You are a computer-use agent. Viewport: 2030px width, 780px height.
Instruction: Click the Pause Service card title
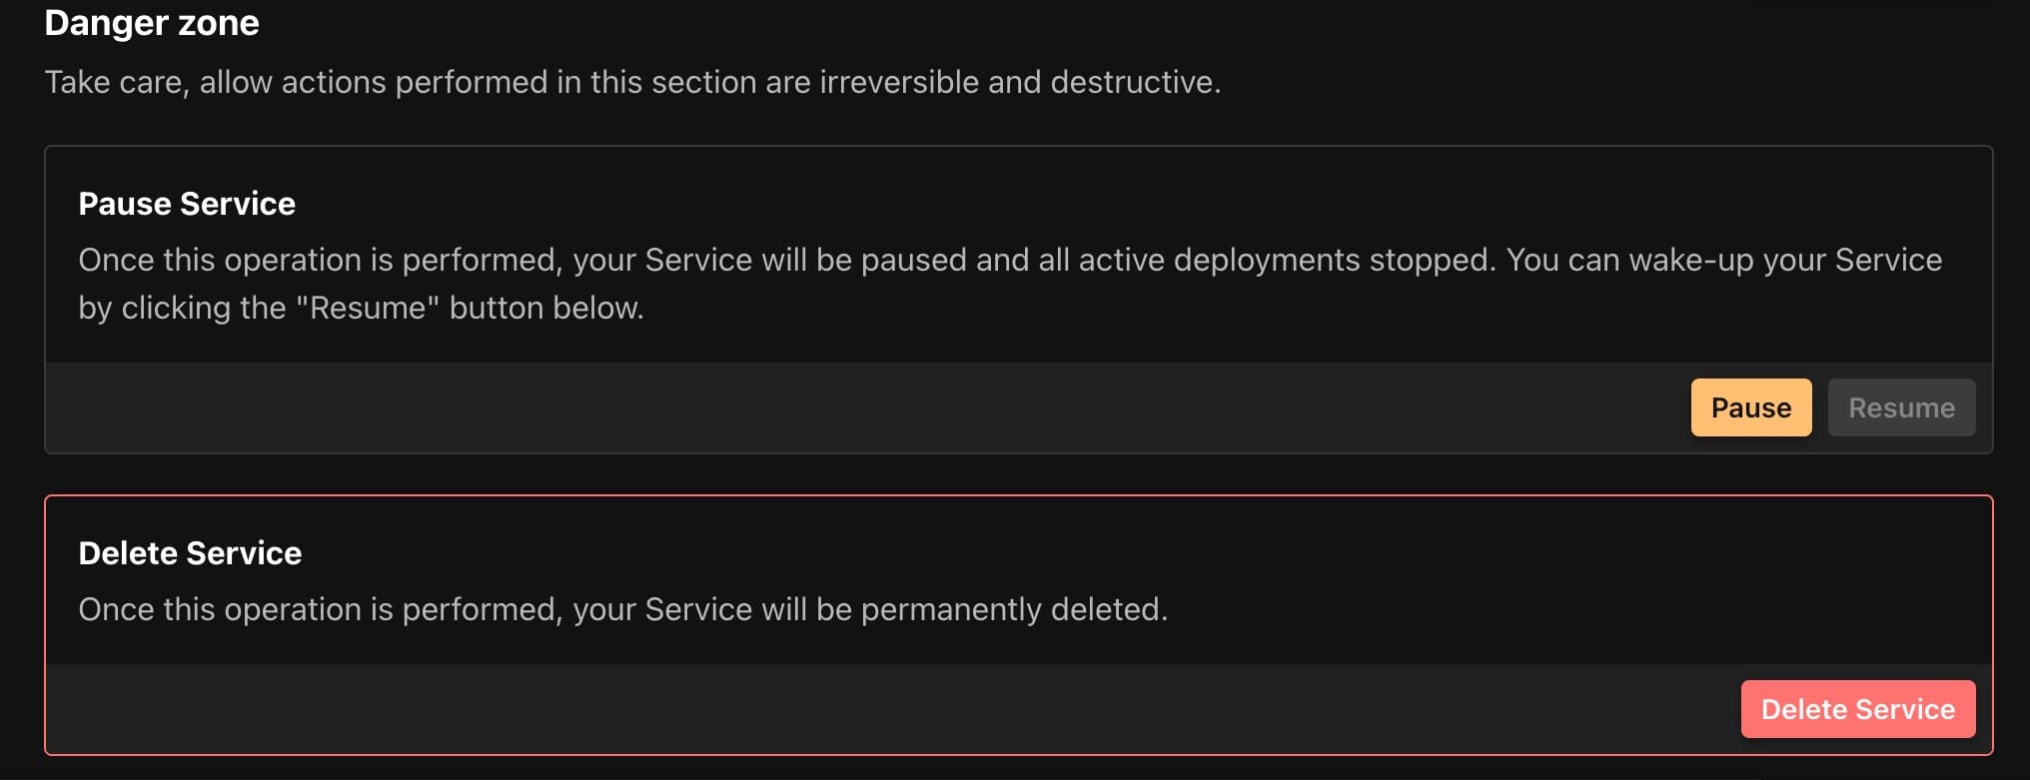187,204
